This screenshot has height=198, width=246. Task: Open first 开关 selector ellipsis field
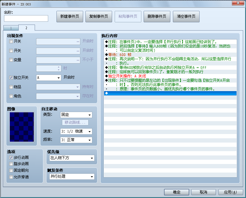tap(58, 42)
